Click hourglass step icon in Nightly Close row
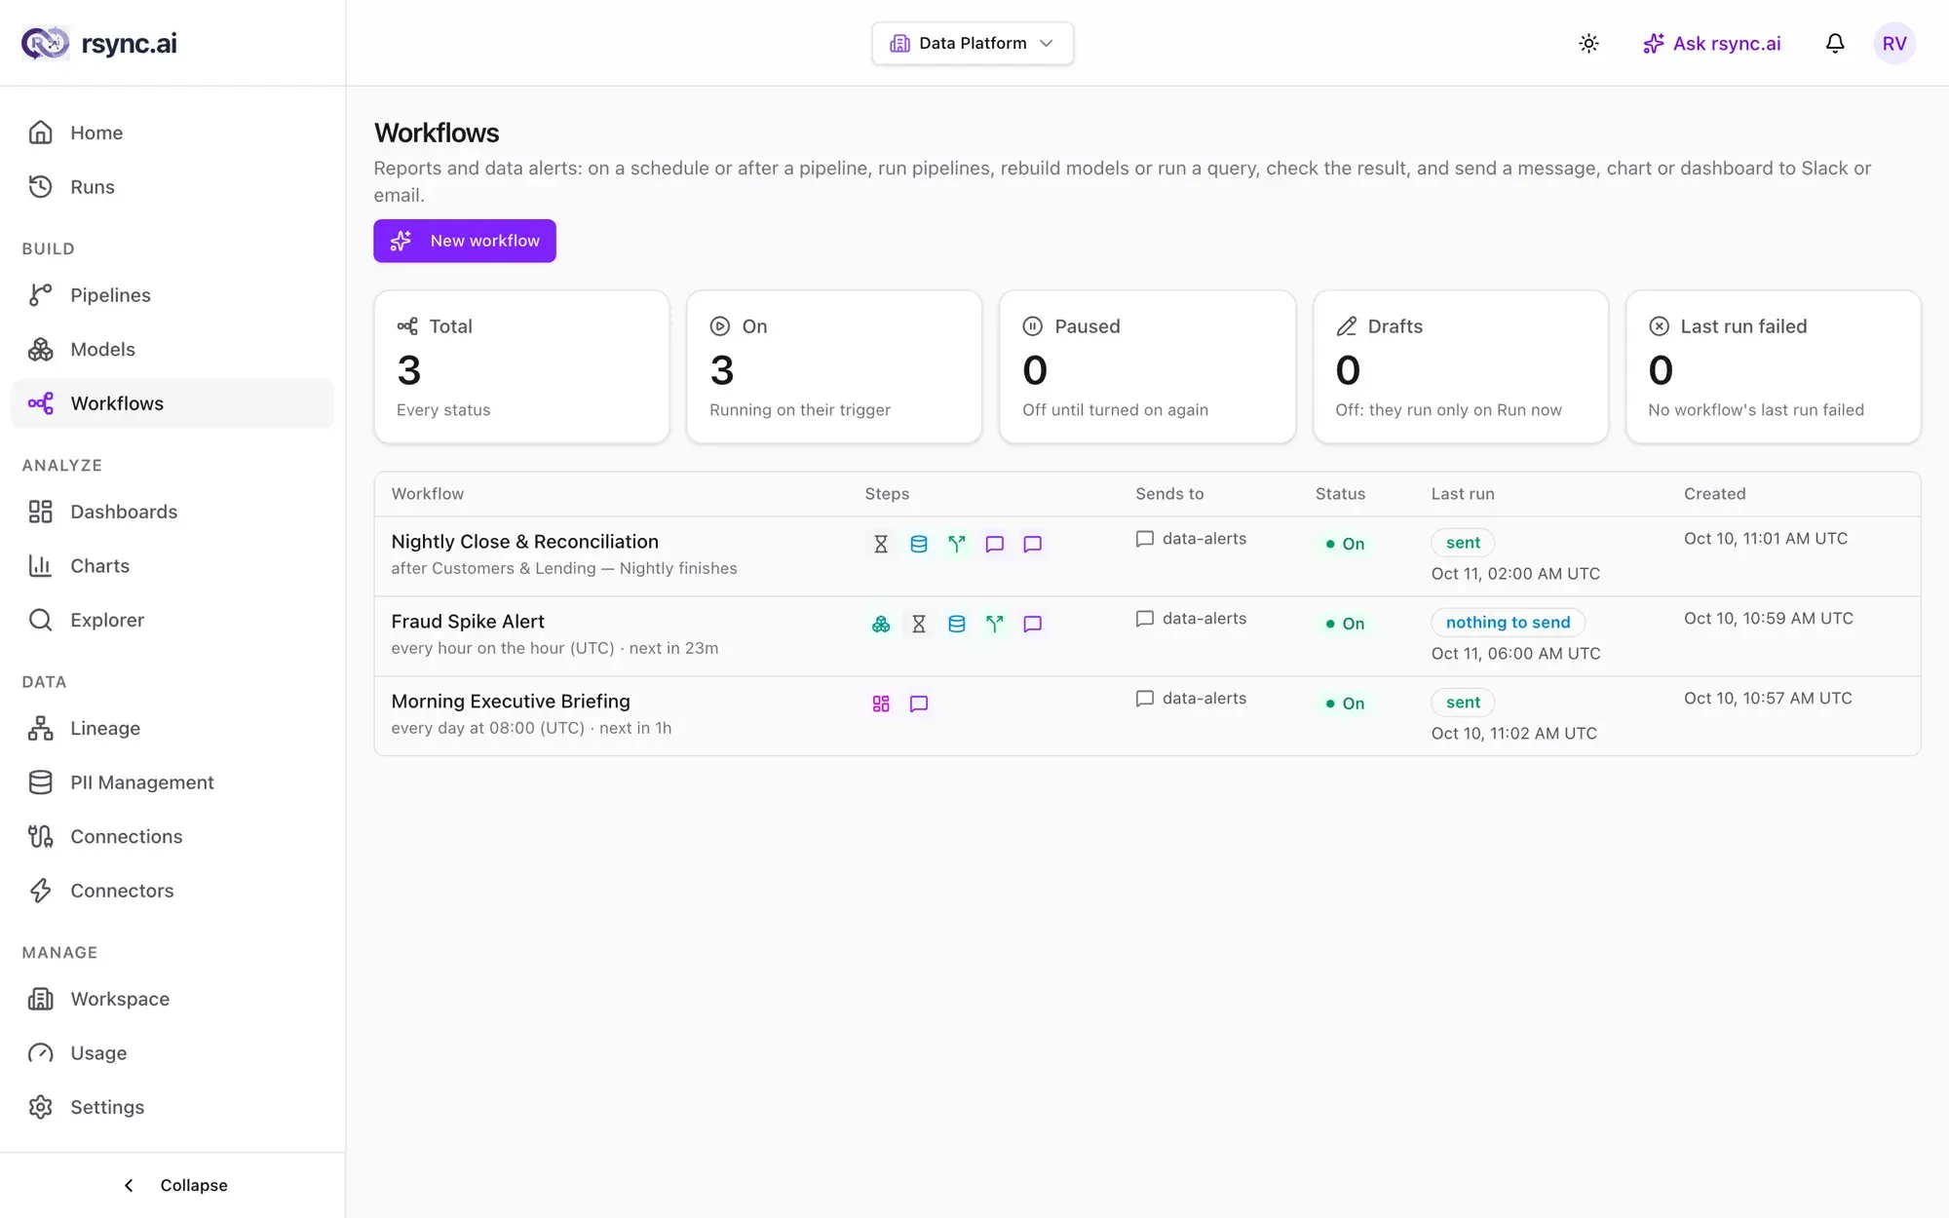 [x=881, y=544]
